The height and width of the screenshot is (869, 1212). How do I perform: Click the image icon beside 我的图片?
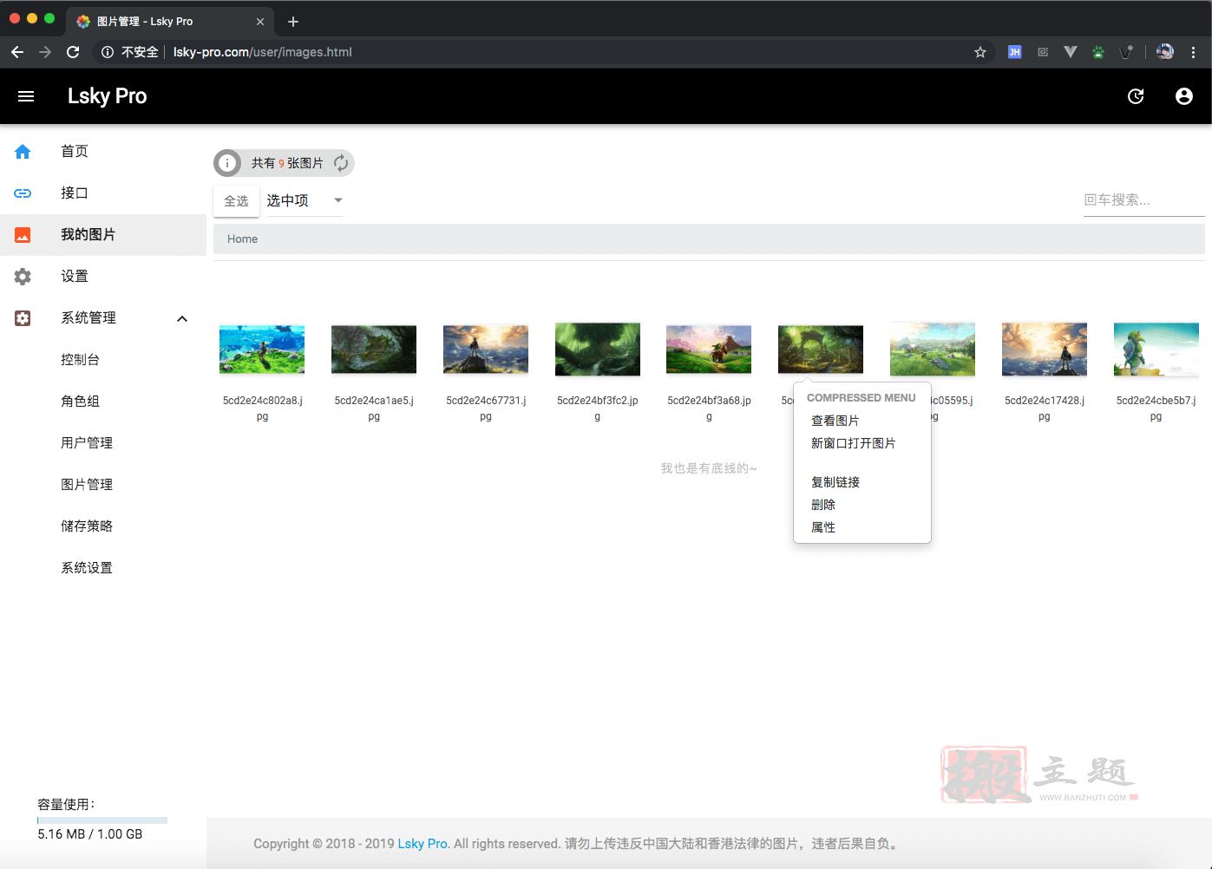[x=23, y=235]
